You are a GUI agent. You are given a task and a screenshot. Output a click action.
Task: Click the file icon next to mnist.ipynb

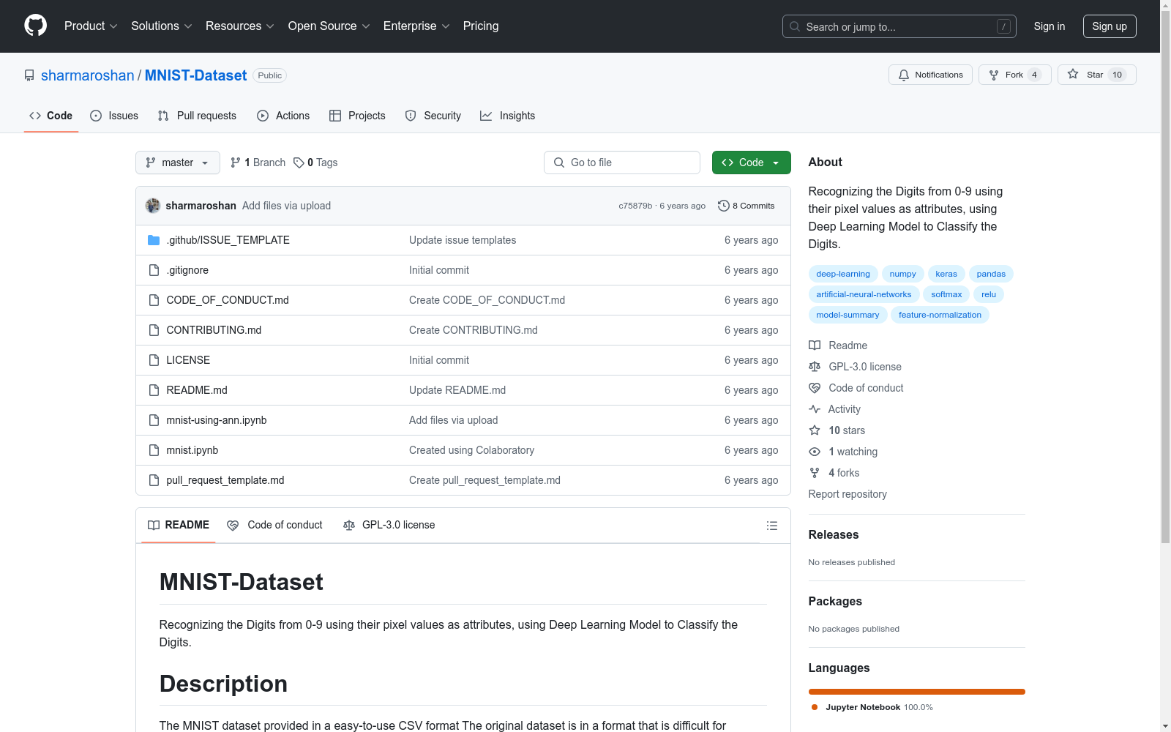[x=154, y=450]
